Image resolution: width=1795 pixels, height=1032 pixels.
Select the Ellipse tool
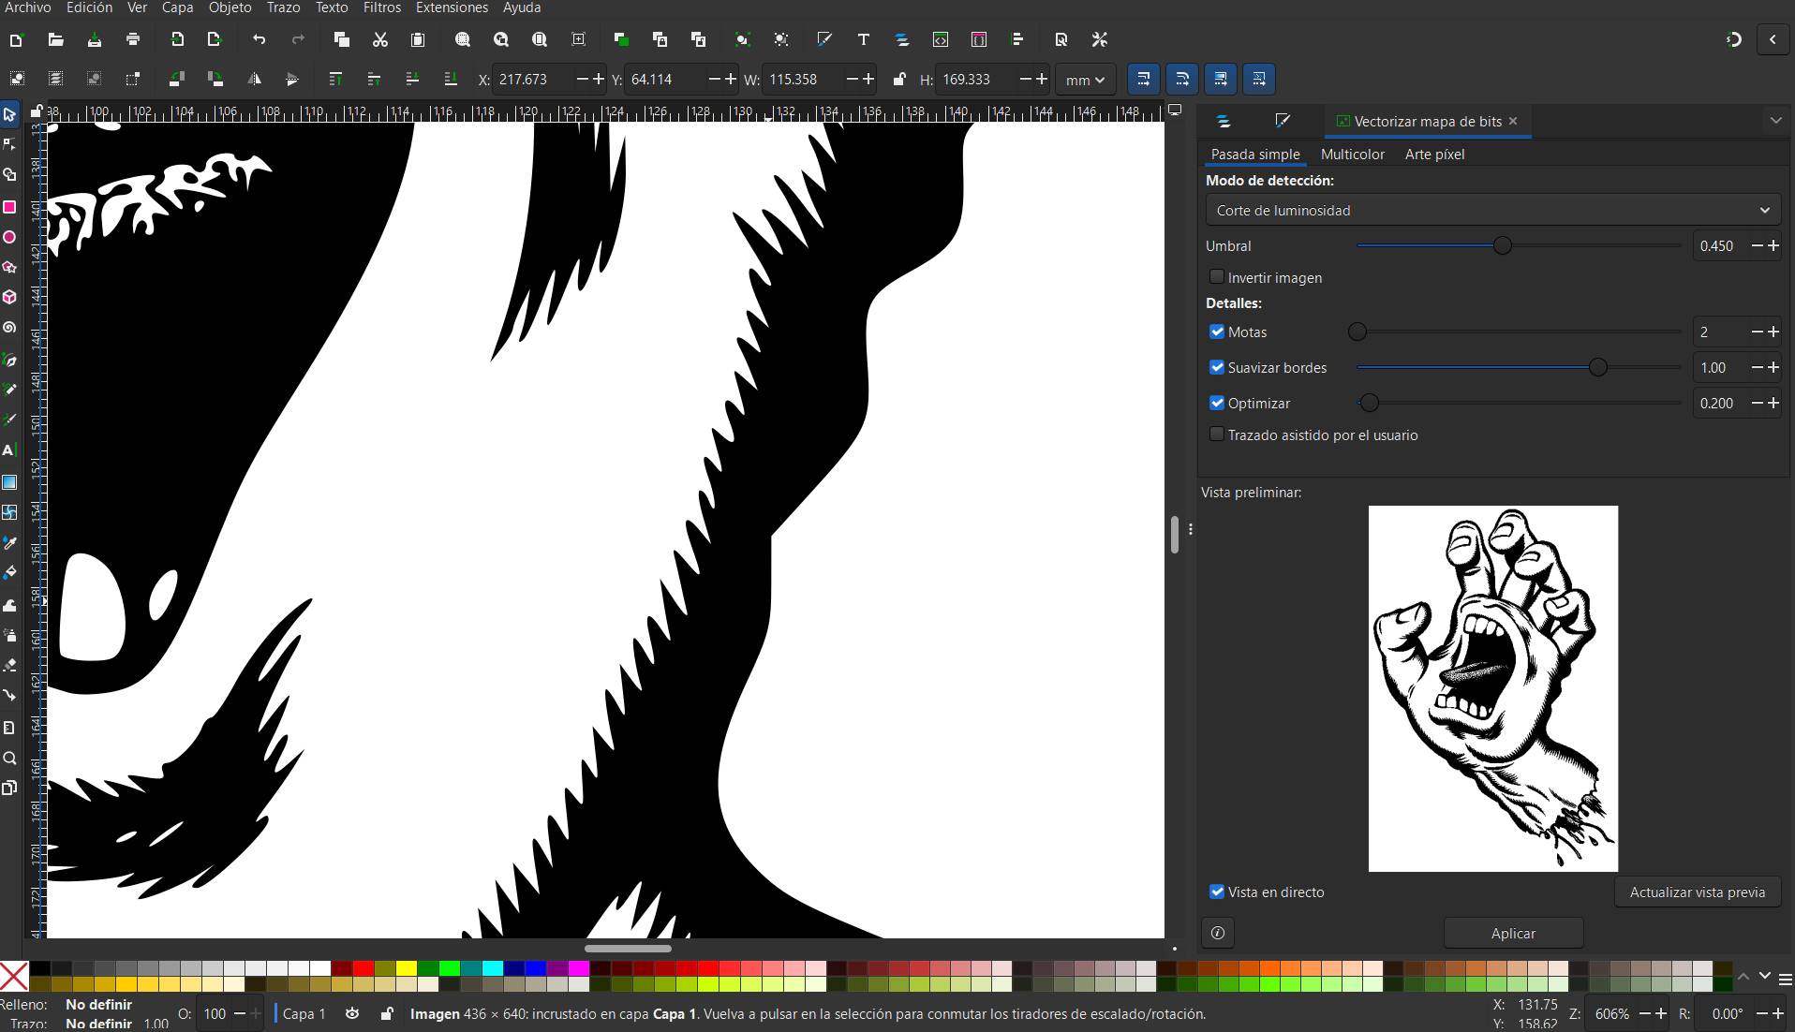pos(9,237)
